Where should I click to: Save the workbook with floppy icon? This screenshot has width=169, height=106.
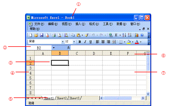42,35
